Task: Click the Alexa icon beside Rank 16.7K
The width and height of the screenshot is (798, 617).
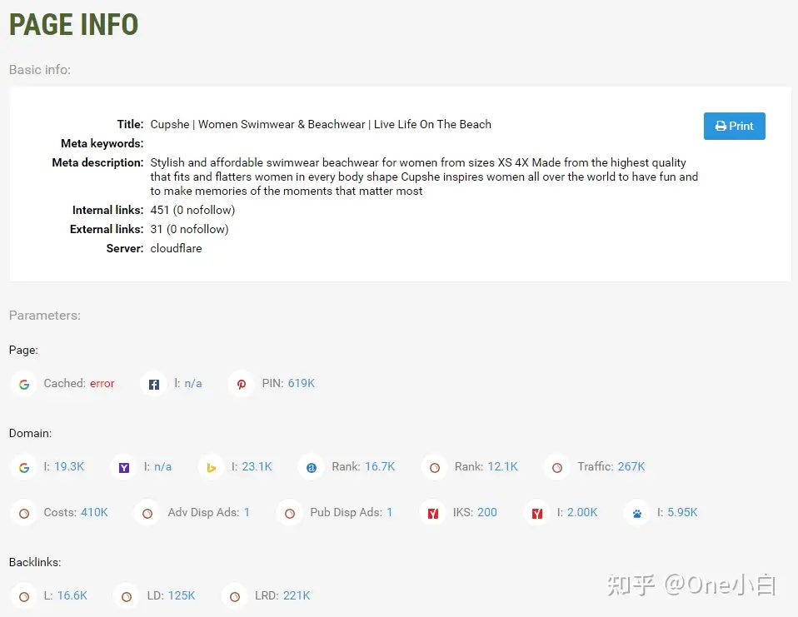Action: click(312, 467)
